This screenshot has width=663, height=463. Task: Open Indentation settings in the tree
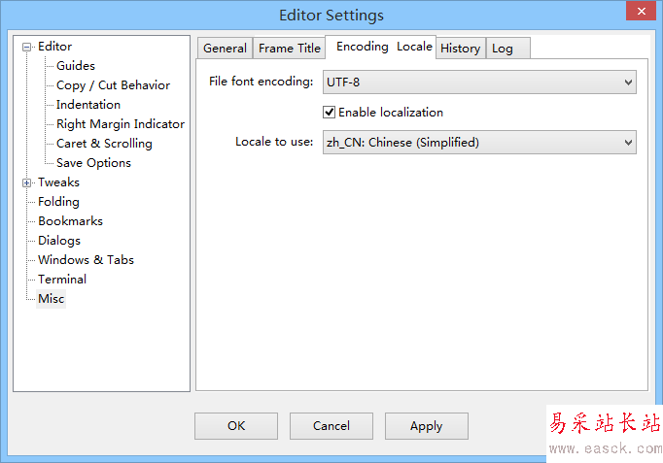(88, 105)
